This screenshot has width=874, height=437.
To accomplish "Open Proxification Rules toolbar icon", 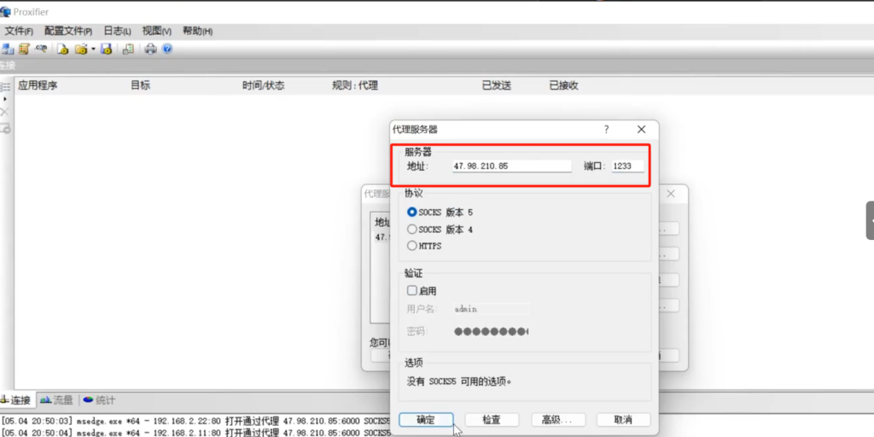I will pyautogui.click(x=24, y=49).
